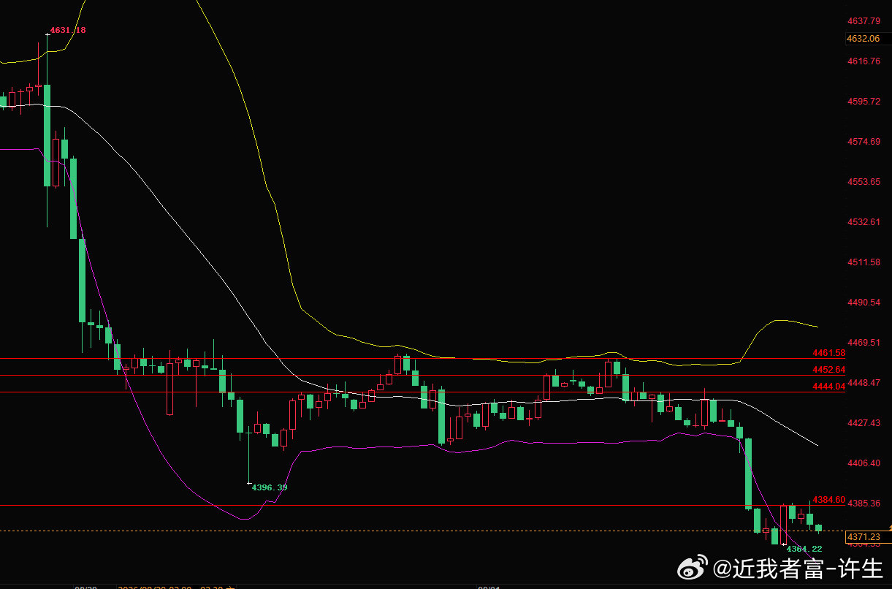Click axis value 4406.40
The height and width of the screenshot is (589, 892).
click(864, 463)
